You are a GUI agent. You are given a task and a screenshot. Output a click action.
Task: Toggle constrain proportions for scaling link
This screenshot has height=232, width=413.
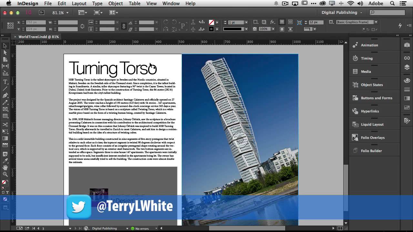(x=124, y=26)
